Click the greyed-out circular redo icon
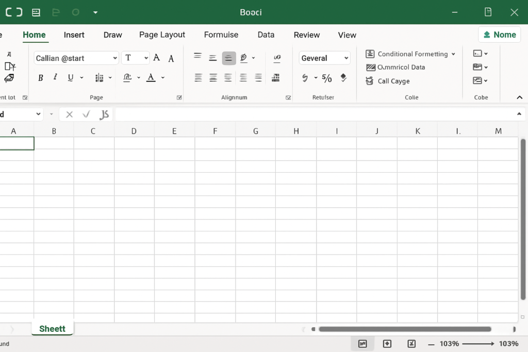Screen dimensions: 528x352 76,12
